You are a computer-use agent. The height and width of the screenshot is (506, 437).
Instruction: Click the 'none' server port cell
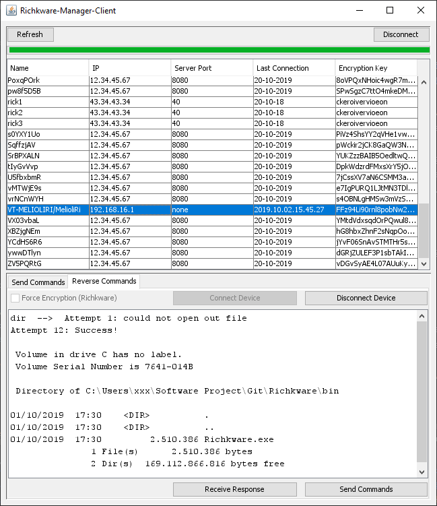pos(212,210)
